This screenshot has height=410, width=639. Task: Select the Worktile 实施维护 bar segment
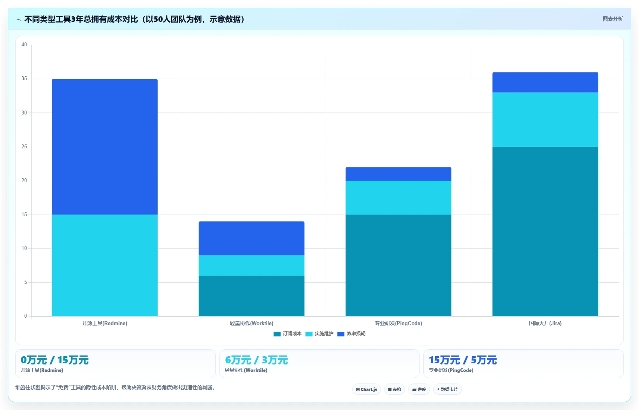tap(251, 266)
